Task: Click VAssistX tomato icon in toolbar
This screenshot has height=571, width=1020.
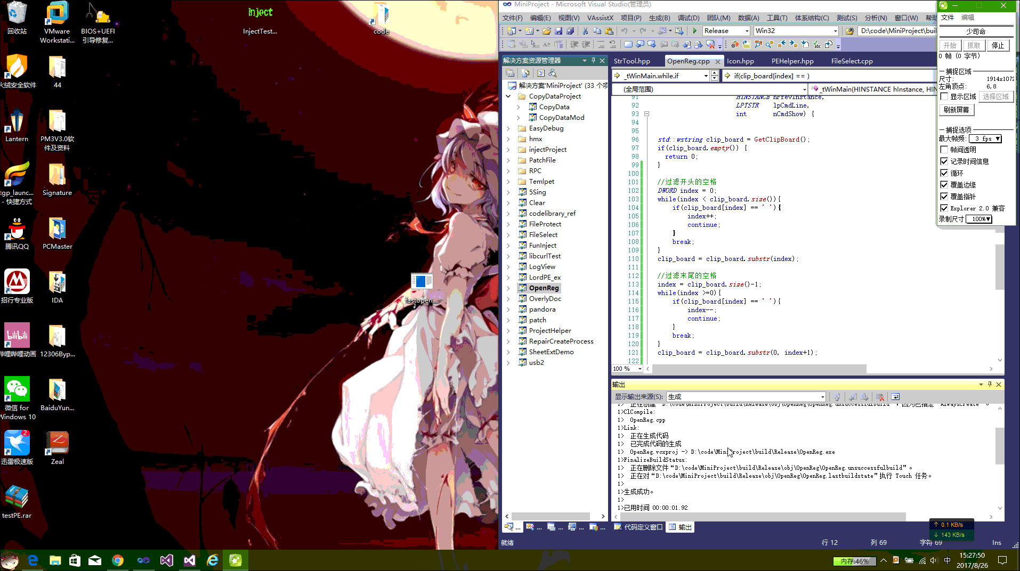Action: 735,45
